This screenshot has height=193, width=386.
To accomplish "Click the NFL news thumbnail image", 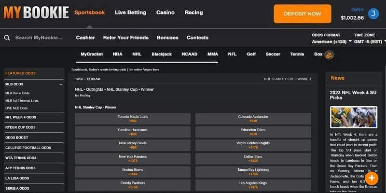I will 354,117.
